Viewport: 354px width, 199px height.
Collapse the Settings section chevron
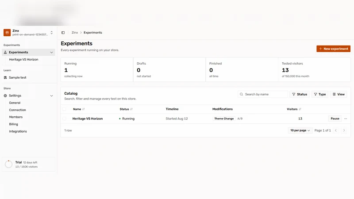(51, 96)
